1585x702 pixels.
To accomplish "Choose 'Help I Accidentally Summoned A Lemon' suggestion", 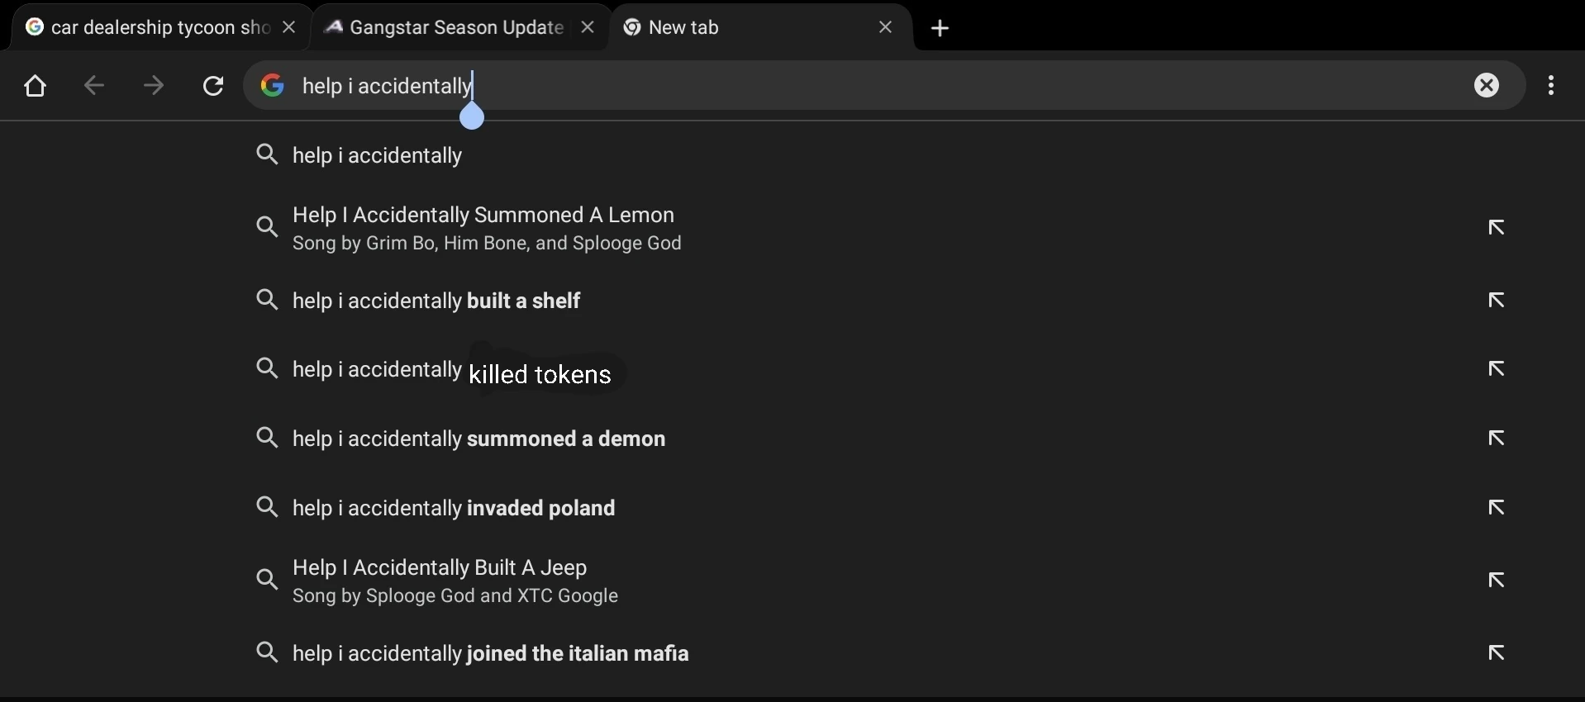I will [x=488, y=229].
